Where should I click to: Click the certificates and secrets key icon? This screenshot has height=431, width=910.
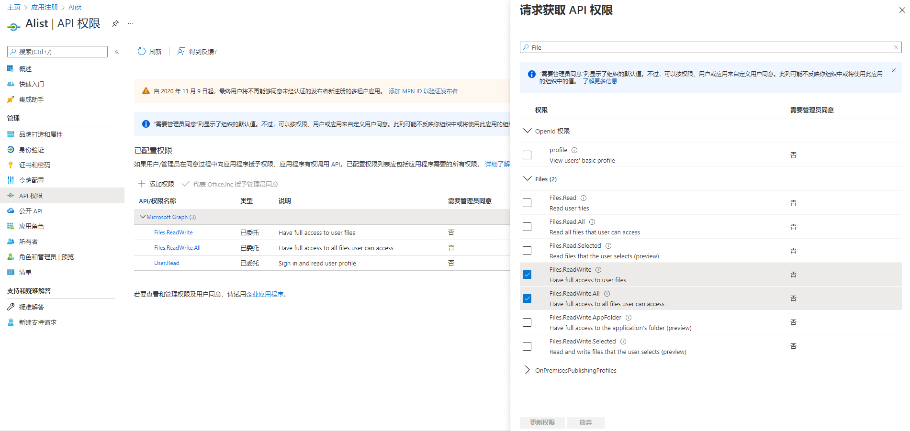tap(11, 165)
